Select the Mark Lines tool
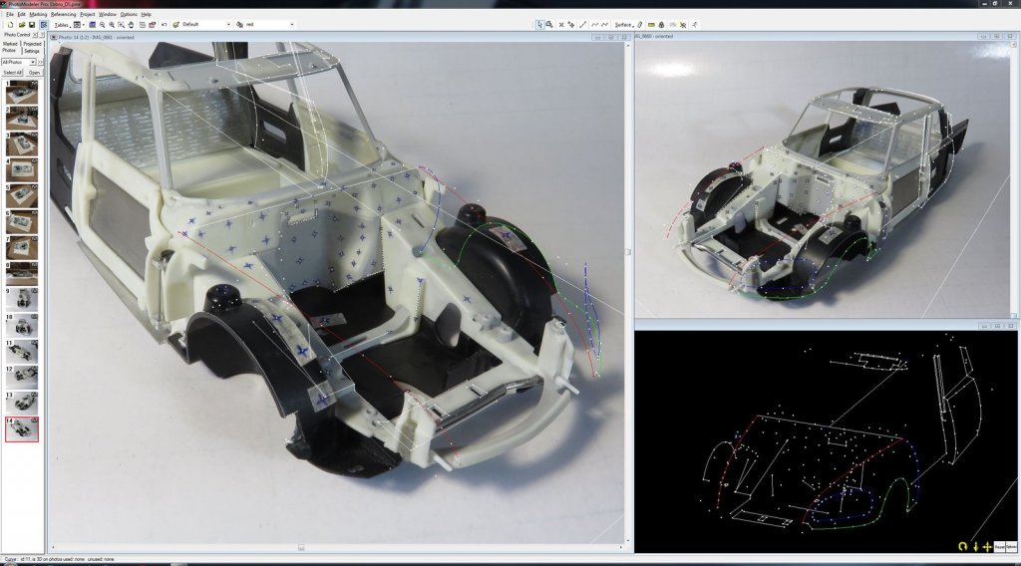This screenshot has height=566, width=1021. click(x=582, y=24)
